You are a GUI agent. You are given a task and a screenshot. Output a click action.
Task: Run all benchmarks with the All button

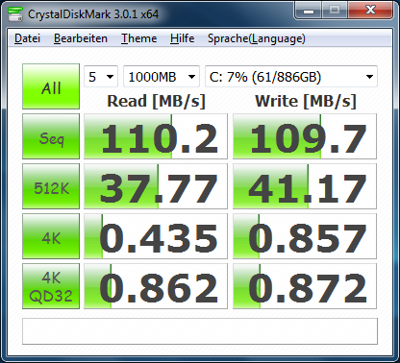coord(51,86)
